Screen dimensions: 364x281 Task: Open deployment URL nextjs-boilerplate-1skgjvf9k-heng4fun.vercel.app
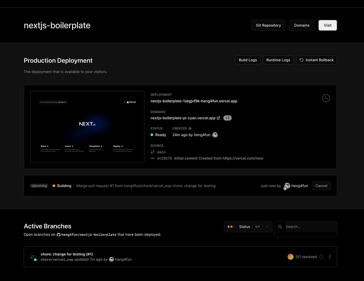click(194, 101)
